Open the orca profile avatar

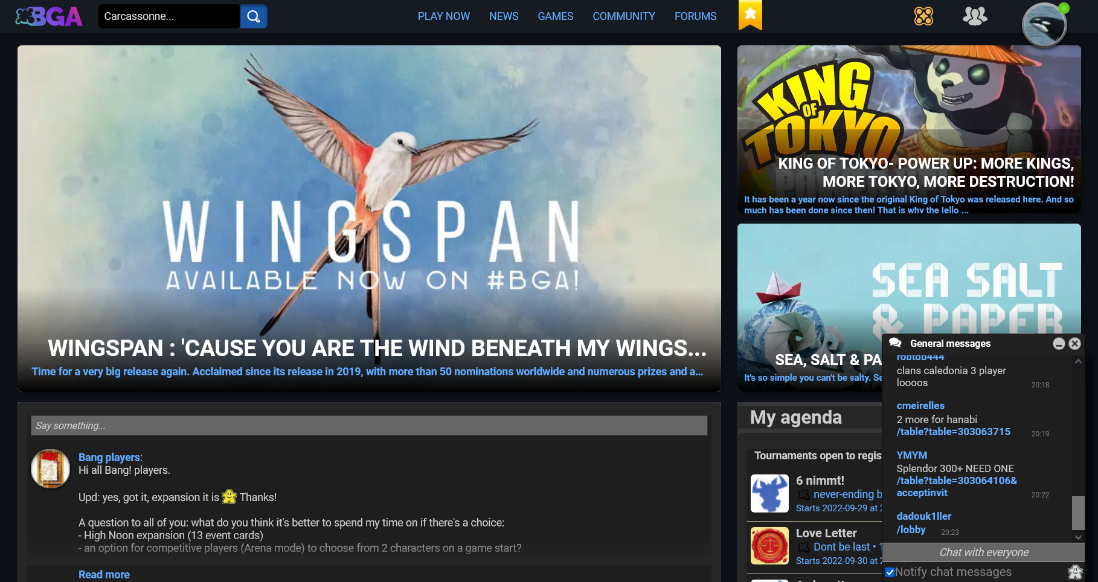coord(1044,25)
